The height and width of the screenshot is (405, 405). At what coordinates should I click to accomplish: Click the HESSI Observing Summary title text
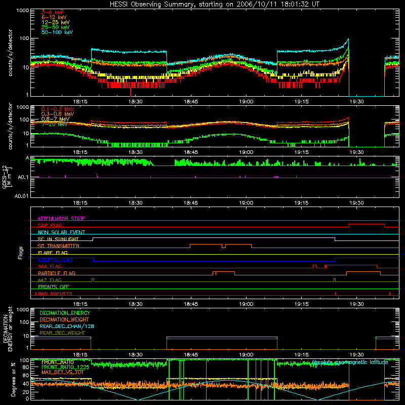(x=214, y=5)
